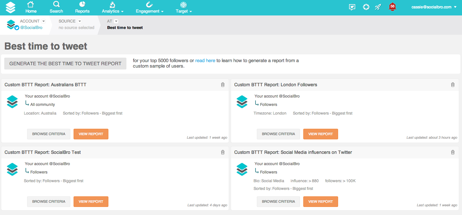Click 'Location: Australia' criteria text
Image resolution: width=462 pixels, height=215 pixels.
click(40, 113)
